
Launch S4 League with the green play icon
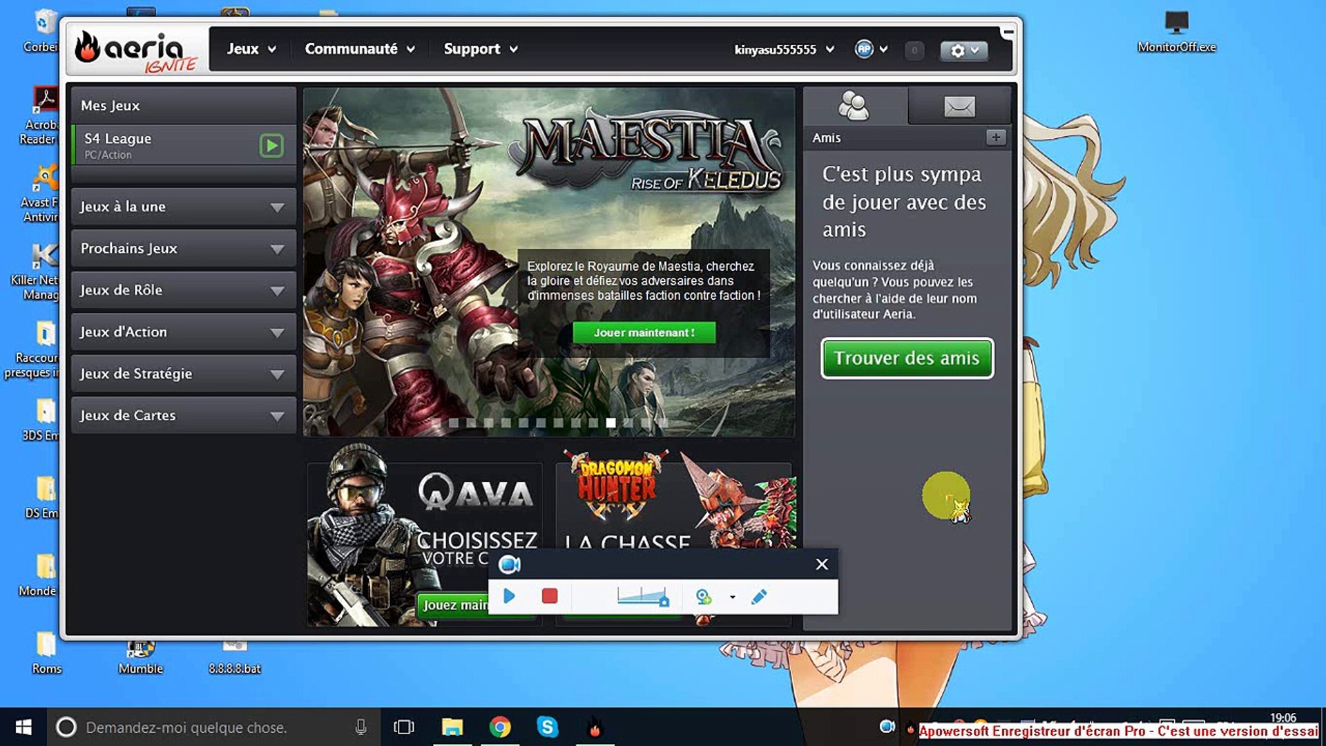(271, 146)
